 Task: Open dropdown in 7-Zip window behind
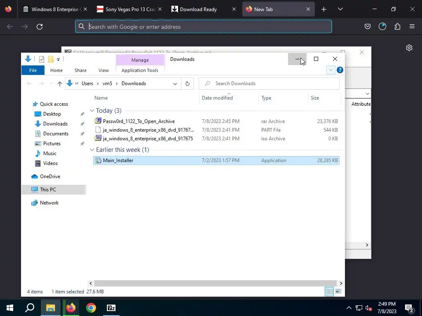(x=367, y=94)
